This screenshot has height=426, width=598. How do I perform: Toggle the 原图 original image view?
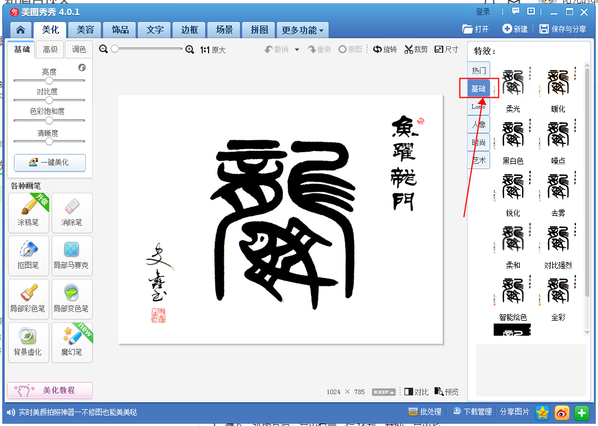(x=350, y=50)
